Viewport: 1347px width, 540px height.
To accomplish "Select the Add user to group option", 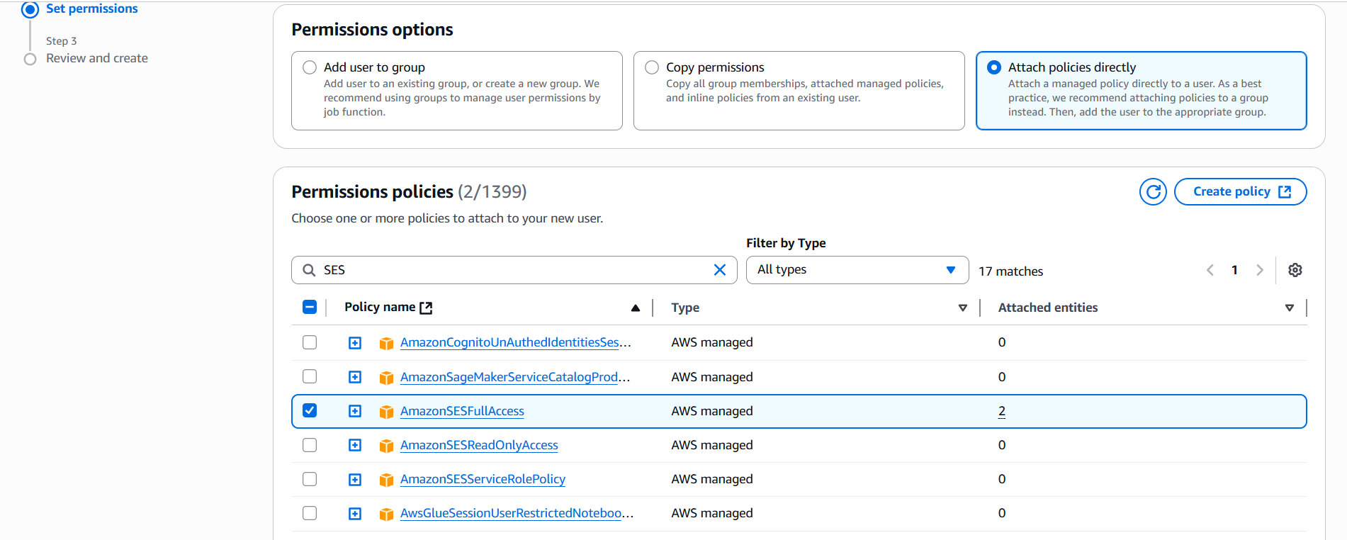I will [310, 67].
